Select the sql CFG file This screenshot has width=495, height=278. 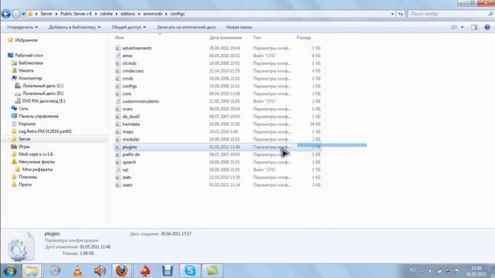click(x=125, y=170)
